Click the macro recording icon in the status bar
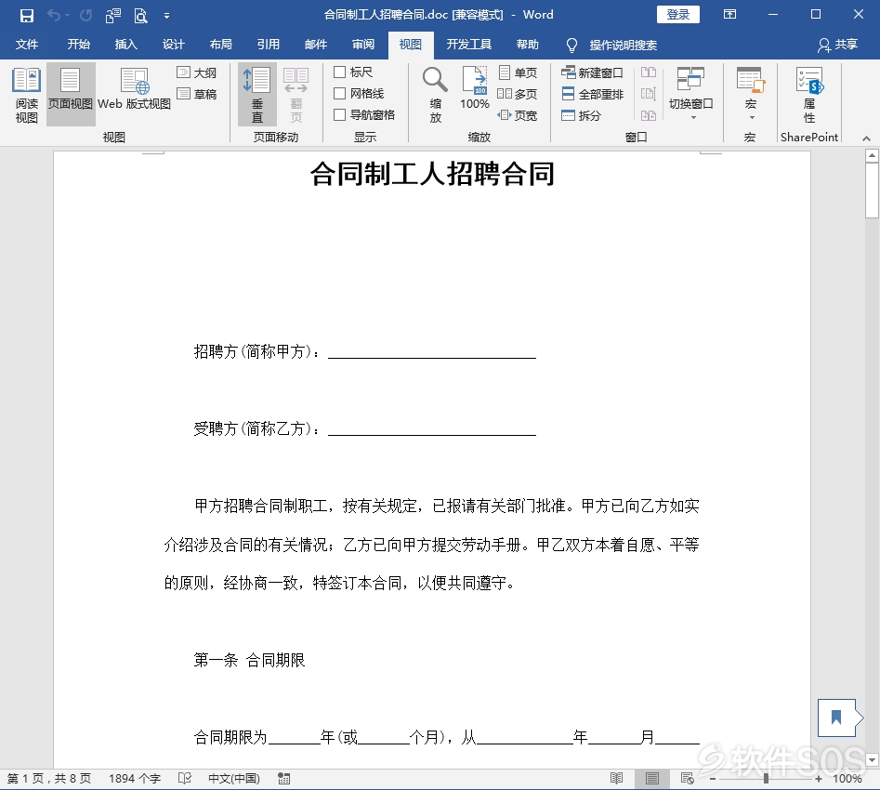 [284, 778]
